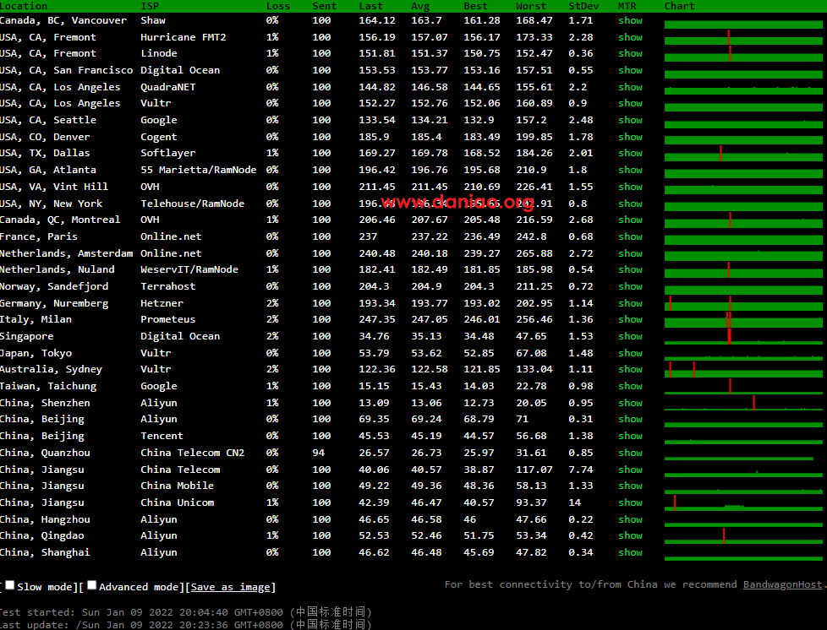Screen dimensions: 827x630
Task: Enable the Slow mode checkbox
Action: [9, 585]
